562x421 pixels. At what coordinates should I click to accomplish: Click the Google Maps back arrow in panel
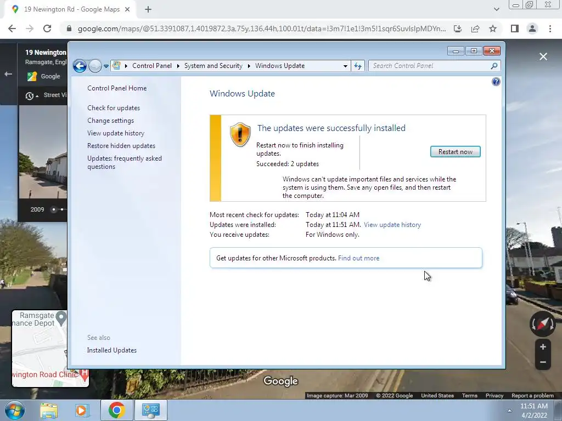point(8,74)
